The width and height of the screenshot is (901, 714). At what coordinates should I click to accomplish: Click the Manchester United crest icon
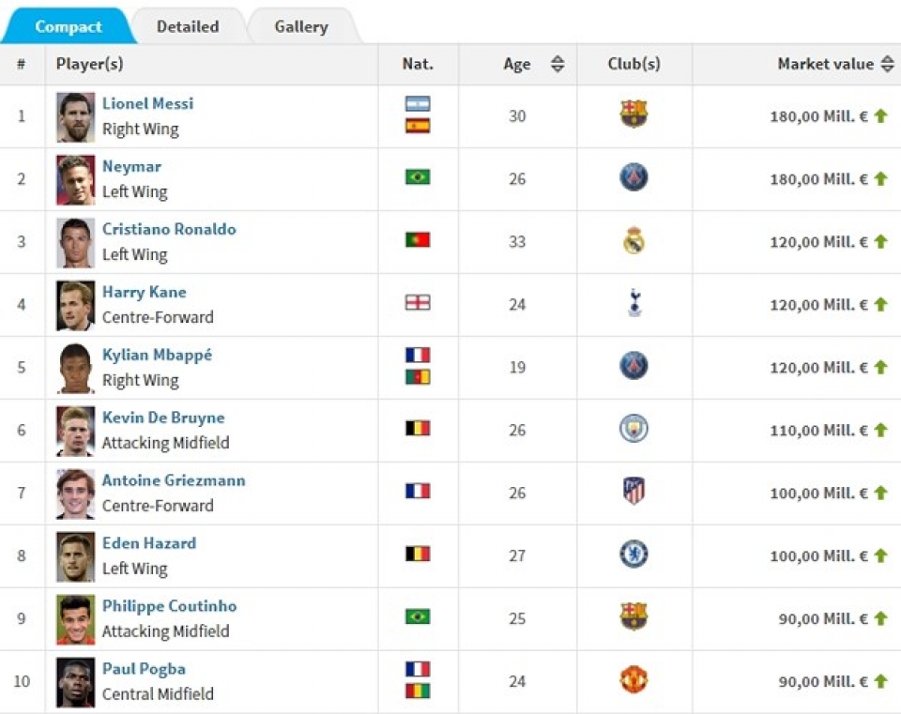click(x=634, y=679)
